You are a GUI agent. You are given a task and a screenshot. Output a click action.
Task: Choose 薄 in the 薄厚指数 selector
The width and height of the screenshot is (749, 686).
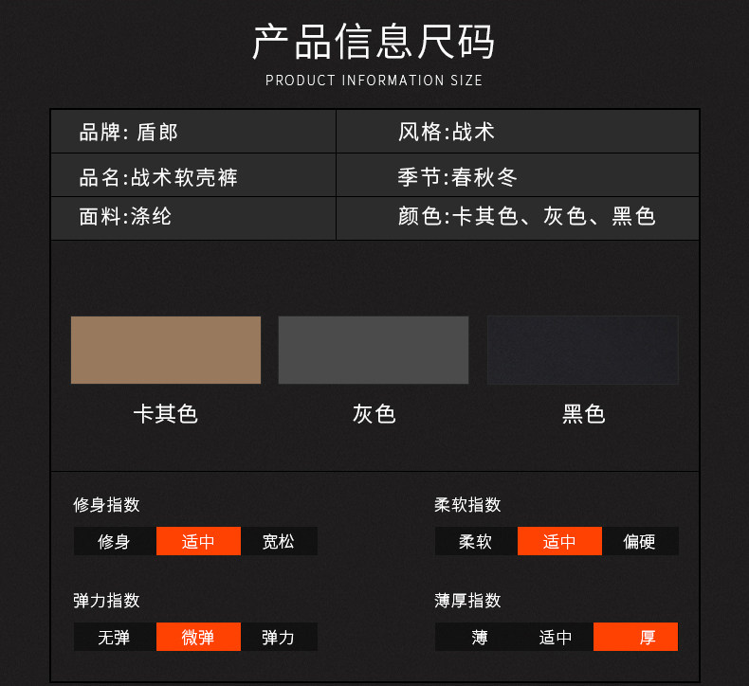pos(479,637)
